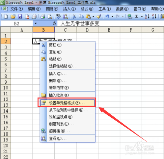164x159 pixels.
Task: Print the sheet using the printer icon
Action: (42, 17)
